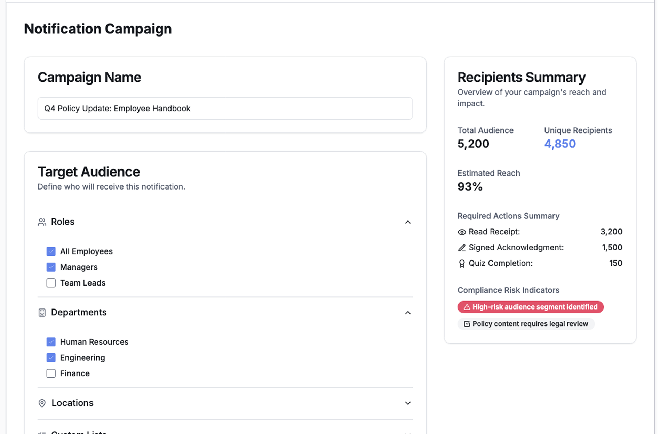Click warning triangle in high-risk badge
The image size is (668, 434).
pyautogui.click(x=467, y=307)
